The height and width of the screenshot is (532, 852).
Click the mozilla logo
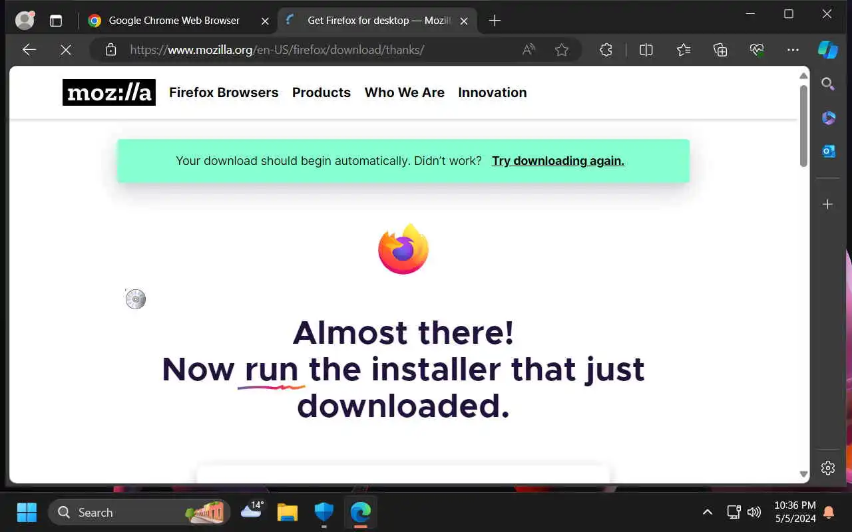pos(109,92)
